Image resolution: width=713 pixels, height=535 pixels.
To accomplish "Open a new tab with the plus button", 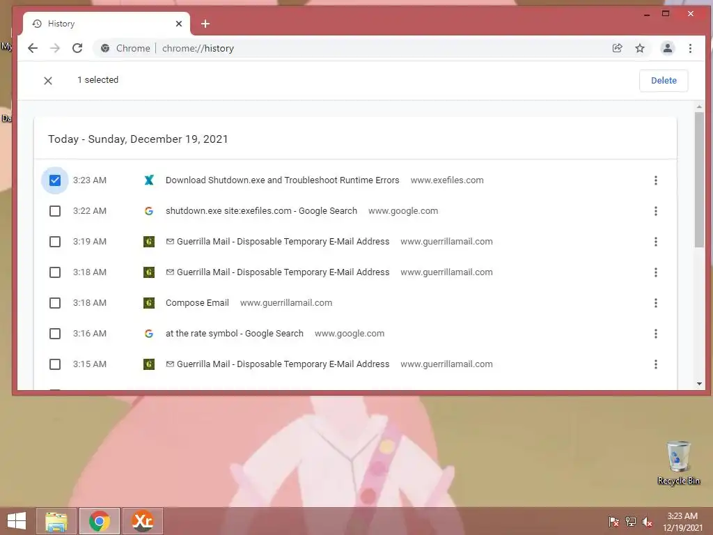I will (x=205, y=24).
